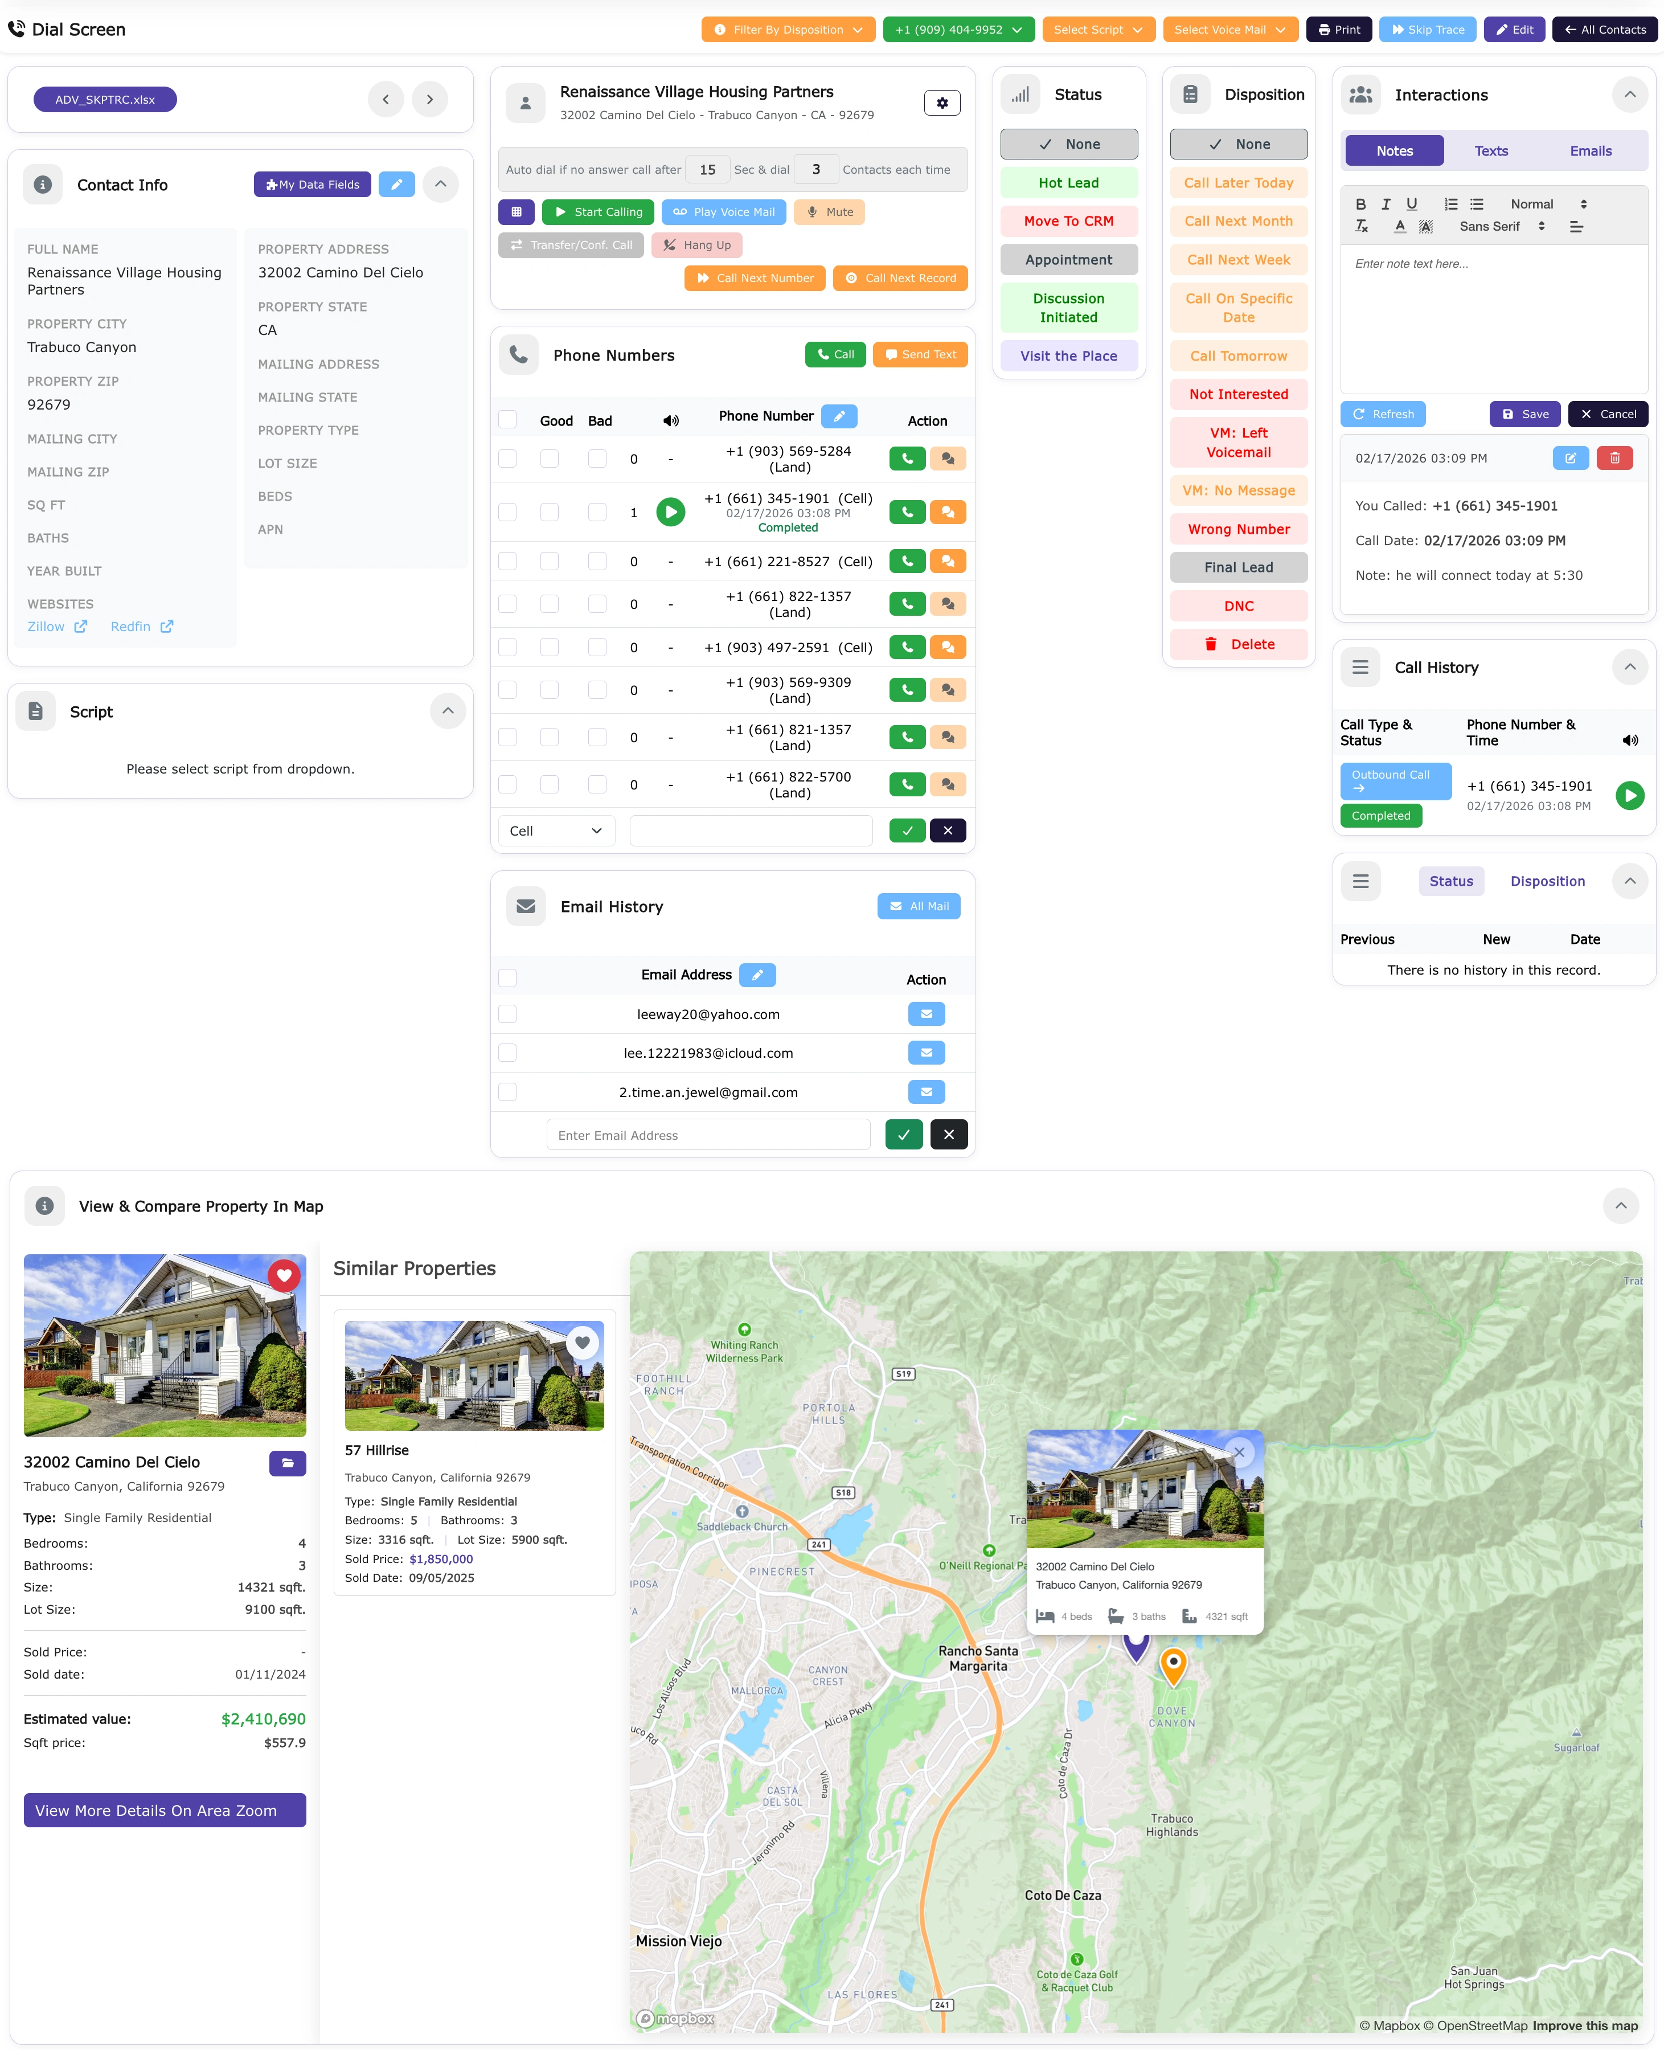Expand the Filter By Disposition dropdown
Viewport: 1664px width, 2050px height.
pos(788,29)
